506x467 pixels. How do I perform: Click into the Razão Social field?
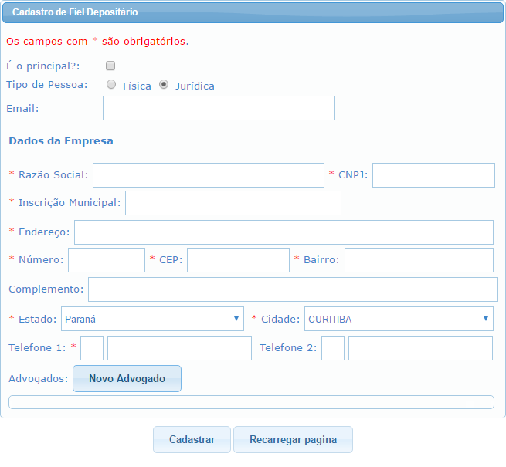point(208,175)
